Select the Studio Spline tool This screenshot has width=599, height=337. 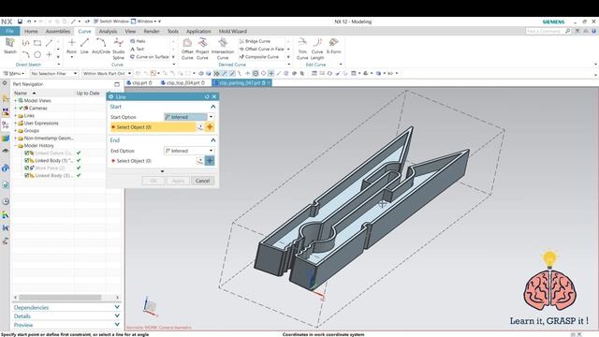click(119, 49)
